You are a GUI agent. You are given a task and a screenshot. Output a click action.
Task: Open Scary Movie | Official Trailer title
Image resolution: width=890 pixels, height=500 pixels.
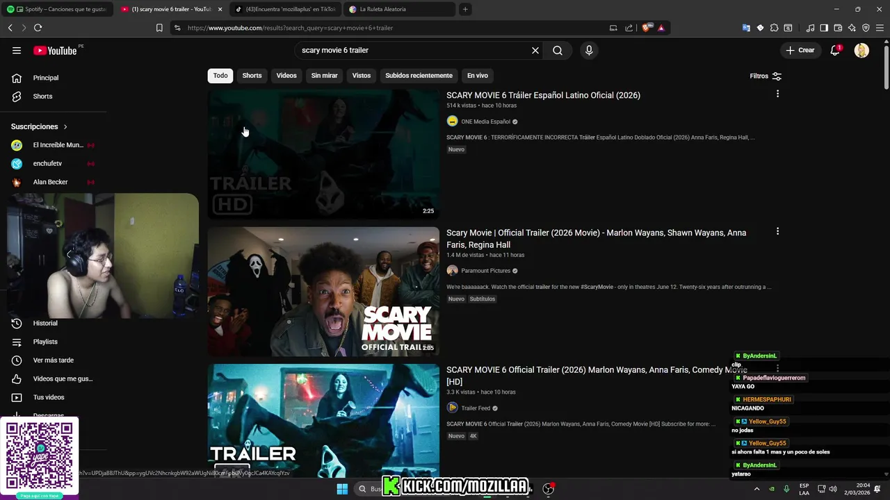tap(596, 239)
